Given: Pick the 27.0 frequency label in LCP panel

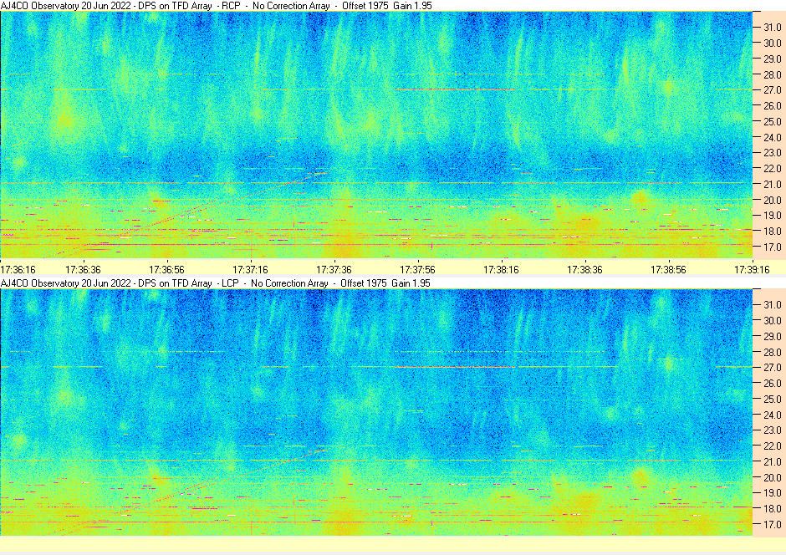Looking at the screenshot, I should coord(773,368).
